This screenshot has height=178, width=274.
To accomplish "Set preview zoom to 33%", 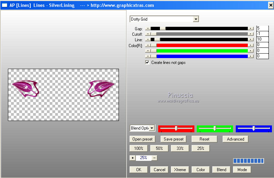I will point(180,148).
